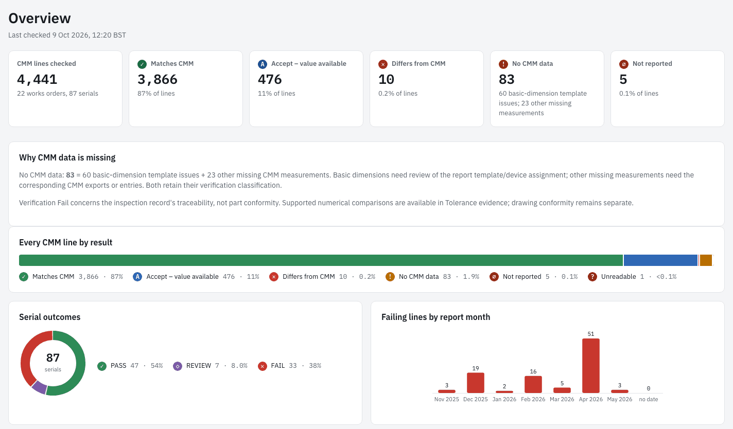This screenshot has height=429, width=733.
Task: Click the orange No CMM data bar segment
Action: coord(706,260)
